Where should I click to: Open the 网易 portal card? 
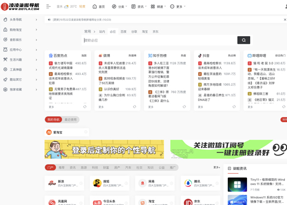(x=155, y=183)
